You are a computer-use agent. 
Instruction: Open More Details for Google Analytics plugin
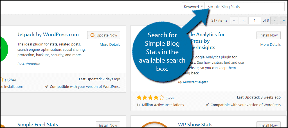coord(270,45)
